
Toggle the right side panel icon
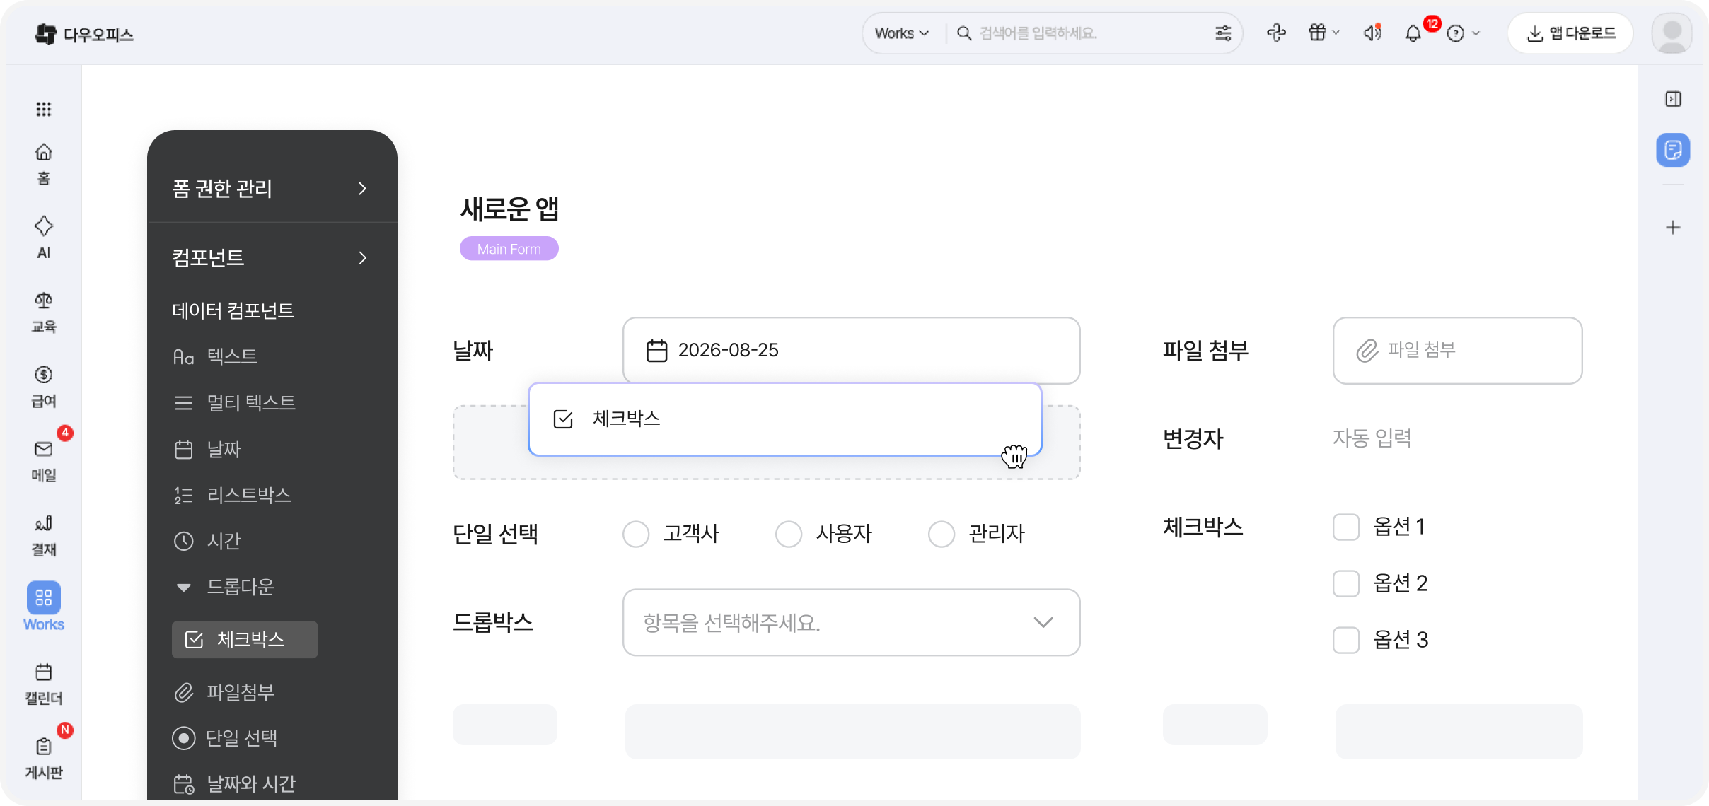[1673, 99]
